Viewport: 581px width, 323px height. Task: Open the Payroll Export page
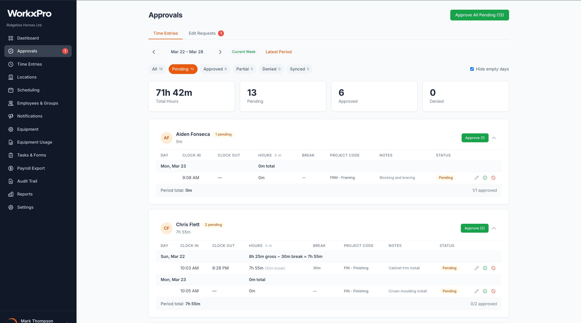click(x=31, y=168)
